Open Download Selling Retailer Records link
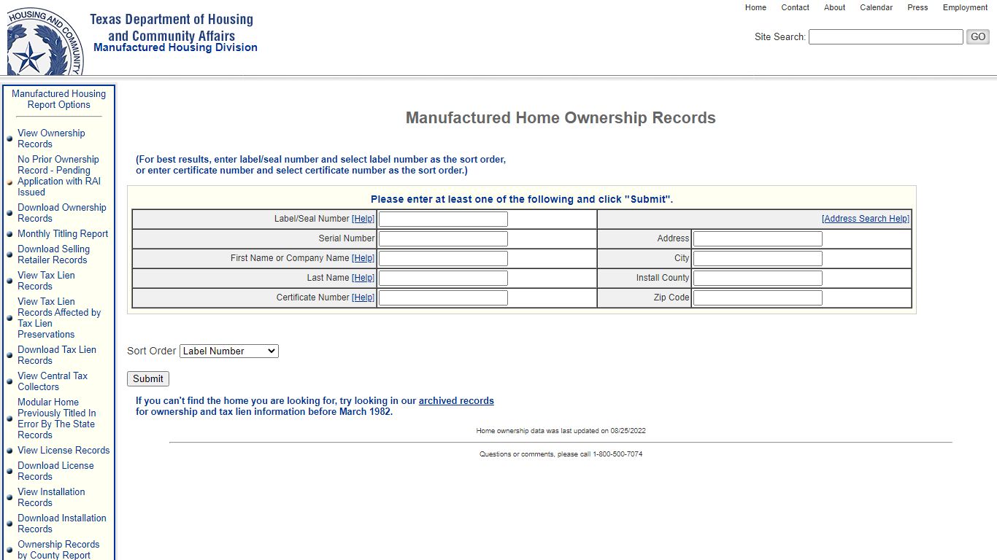997x560 pixels. tap(54, 254)
